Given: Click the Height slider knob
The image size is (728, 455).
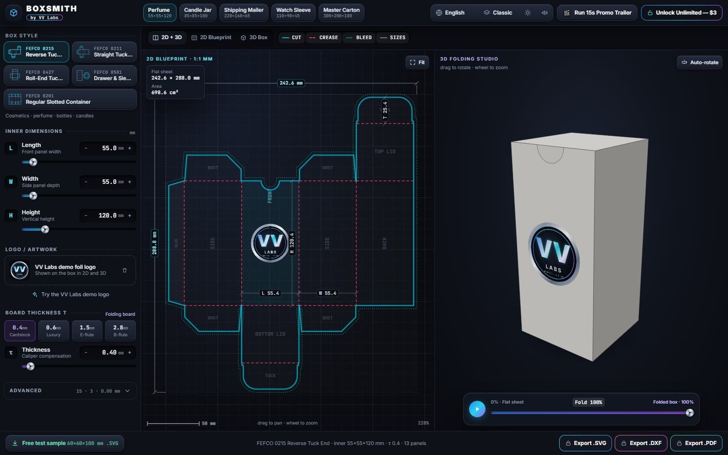Looking at the screenshot, I should point(45,229).
